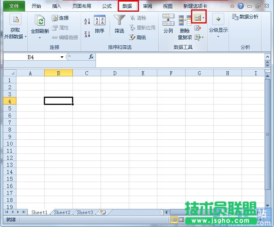Image resolution: width=274 pixels, height=227 pixels.
Task: Switch to the Formulas (公式) tab
Action: tap(107, 6)
